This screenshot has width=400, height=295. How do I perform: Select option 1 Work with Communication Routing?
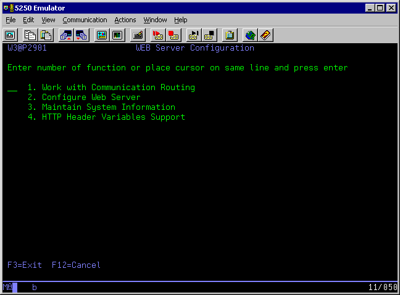111,88
